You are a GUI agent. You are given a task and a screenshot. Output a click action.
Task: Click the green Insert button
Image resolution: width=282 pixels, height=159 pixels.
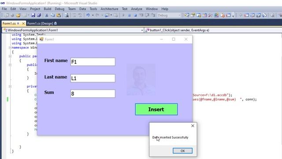tap(156, 109)
